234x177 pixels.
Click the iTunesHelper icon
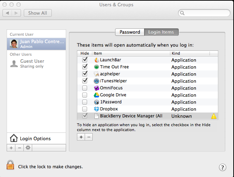[97, 81]
